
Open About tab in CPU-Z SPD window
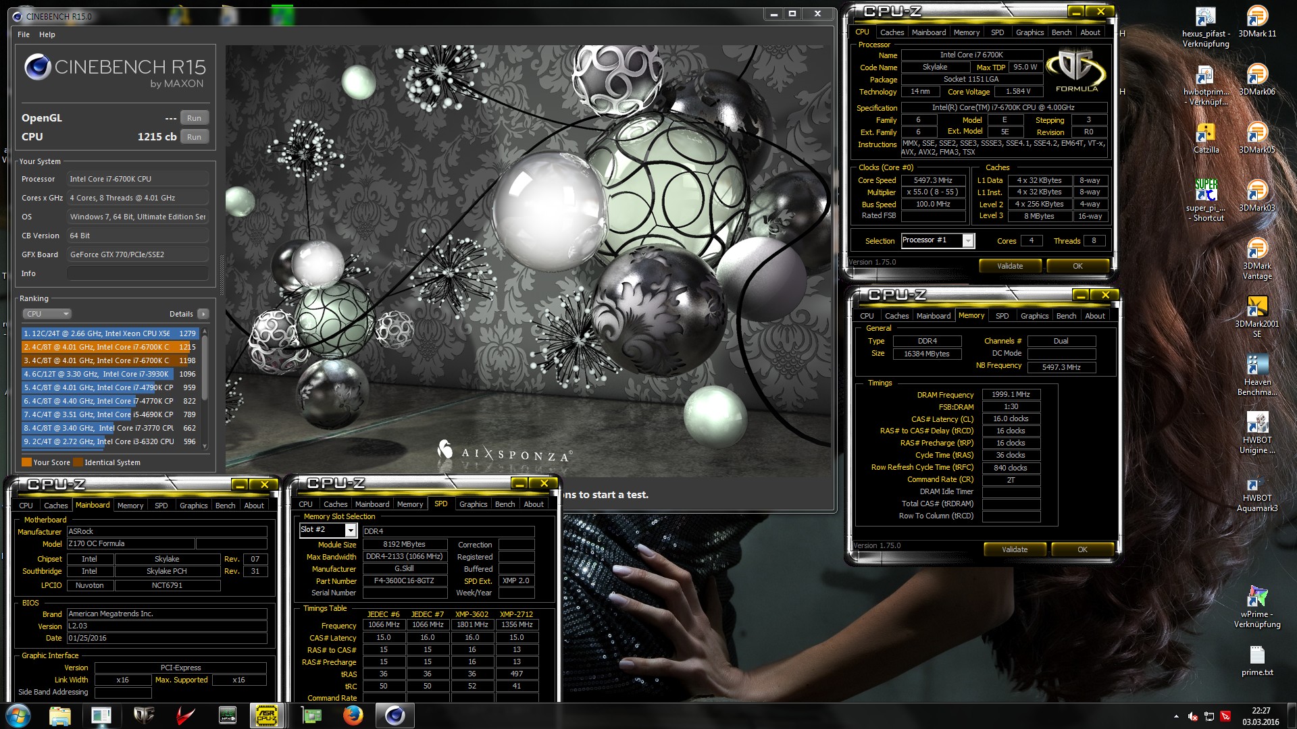[533, 504]
